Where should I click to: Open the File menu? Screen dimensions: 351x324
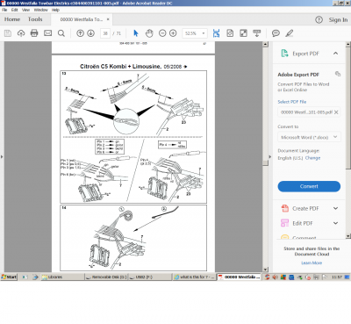coord(4,10)
